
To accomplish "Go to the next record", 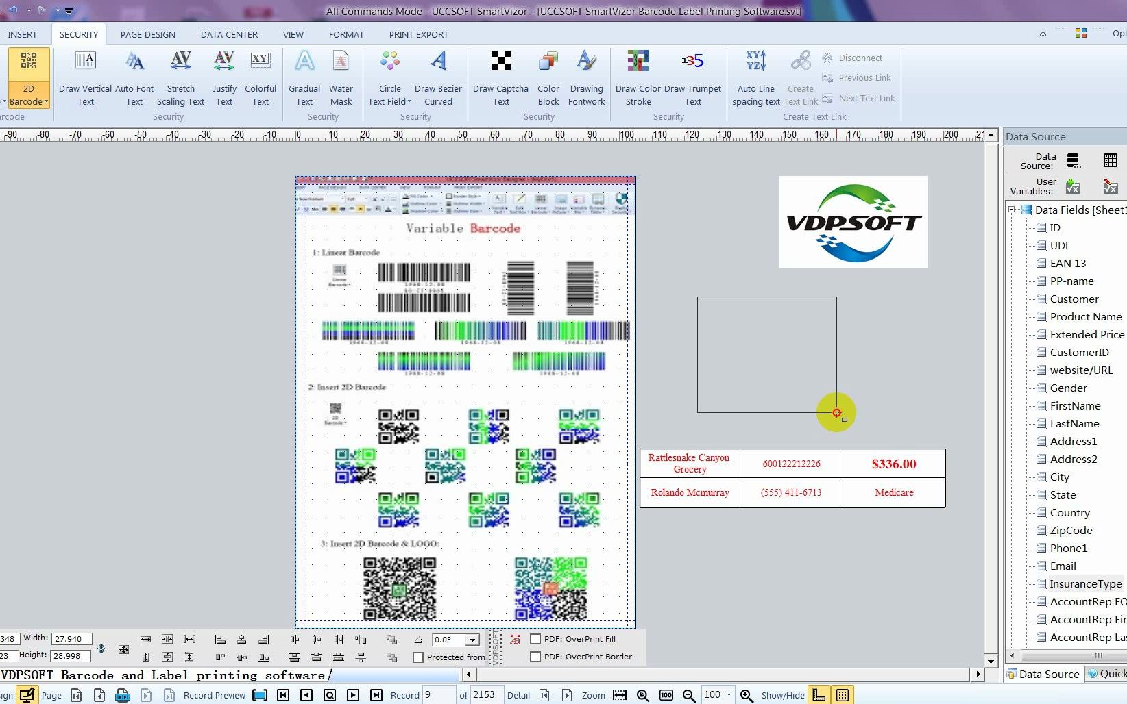I will [x=353, y=695].
